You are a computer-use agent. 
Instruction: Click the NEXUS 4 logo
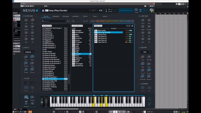point(30,10)
